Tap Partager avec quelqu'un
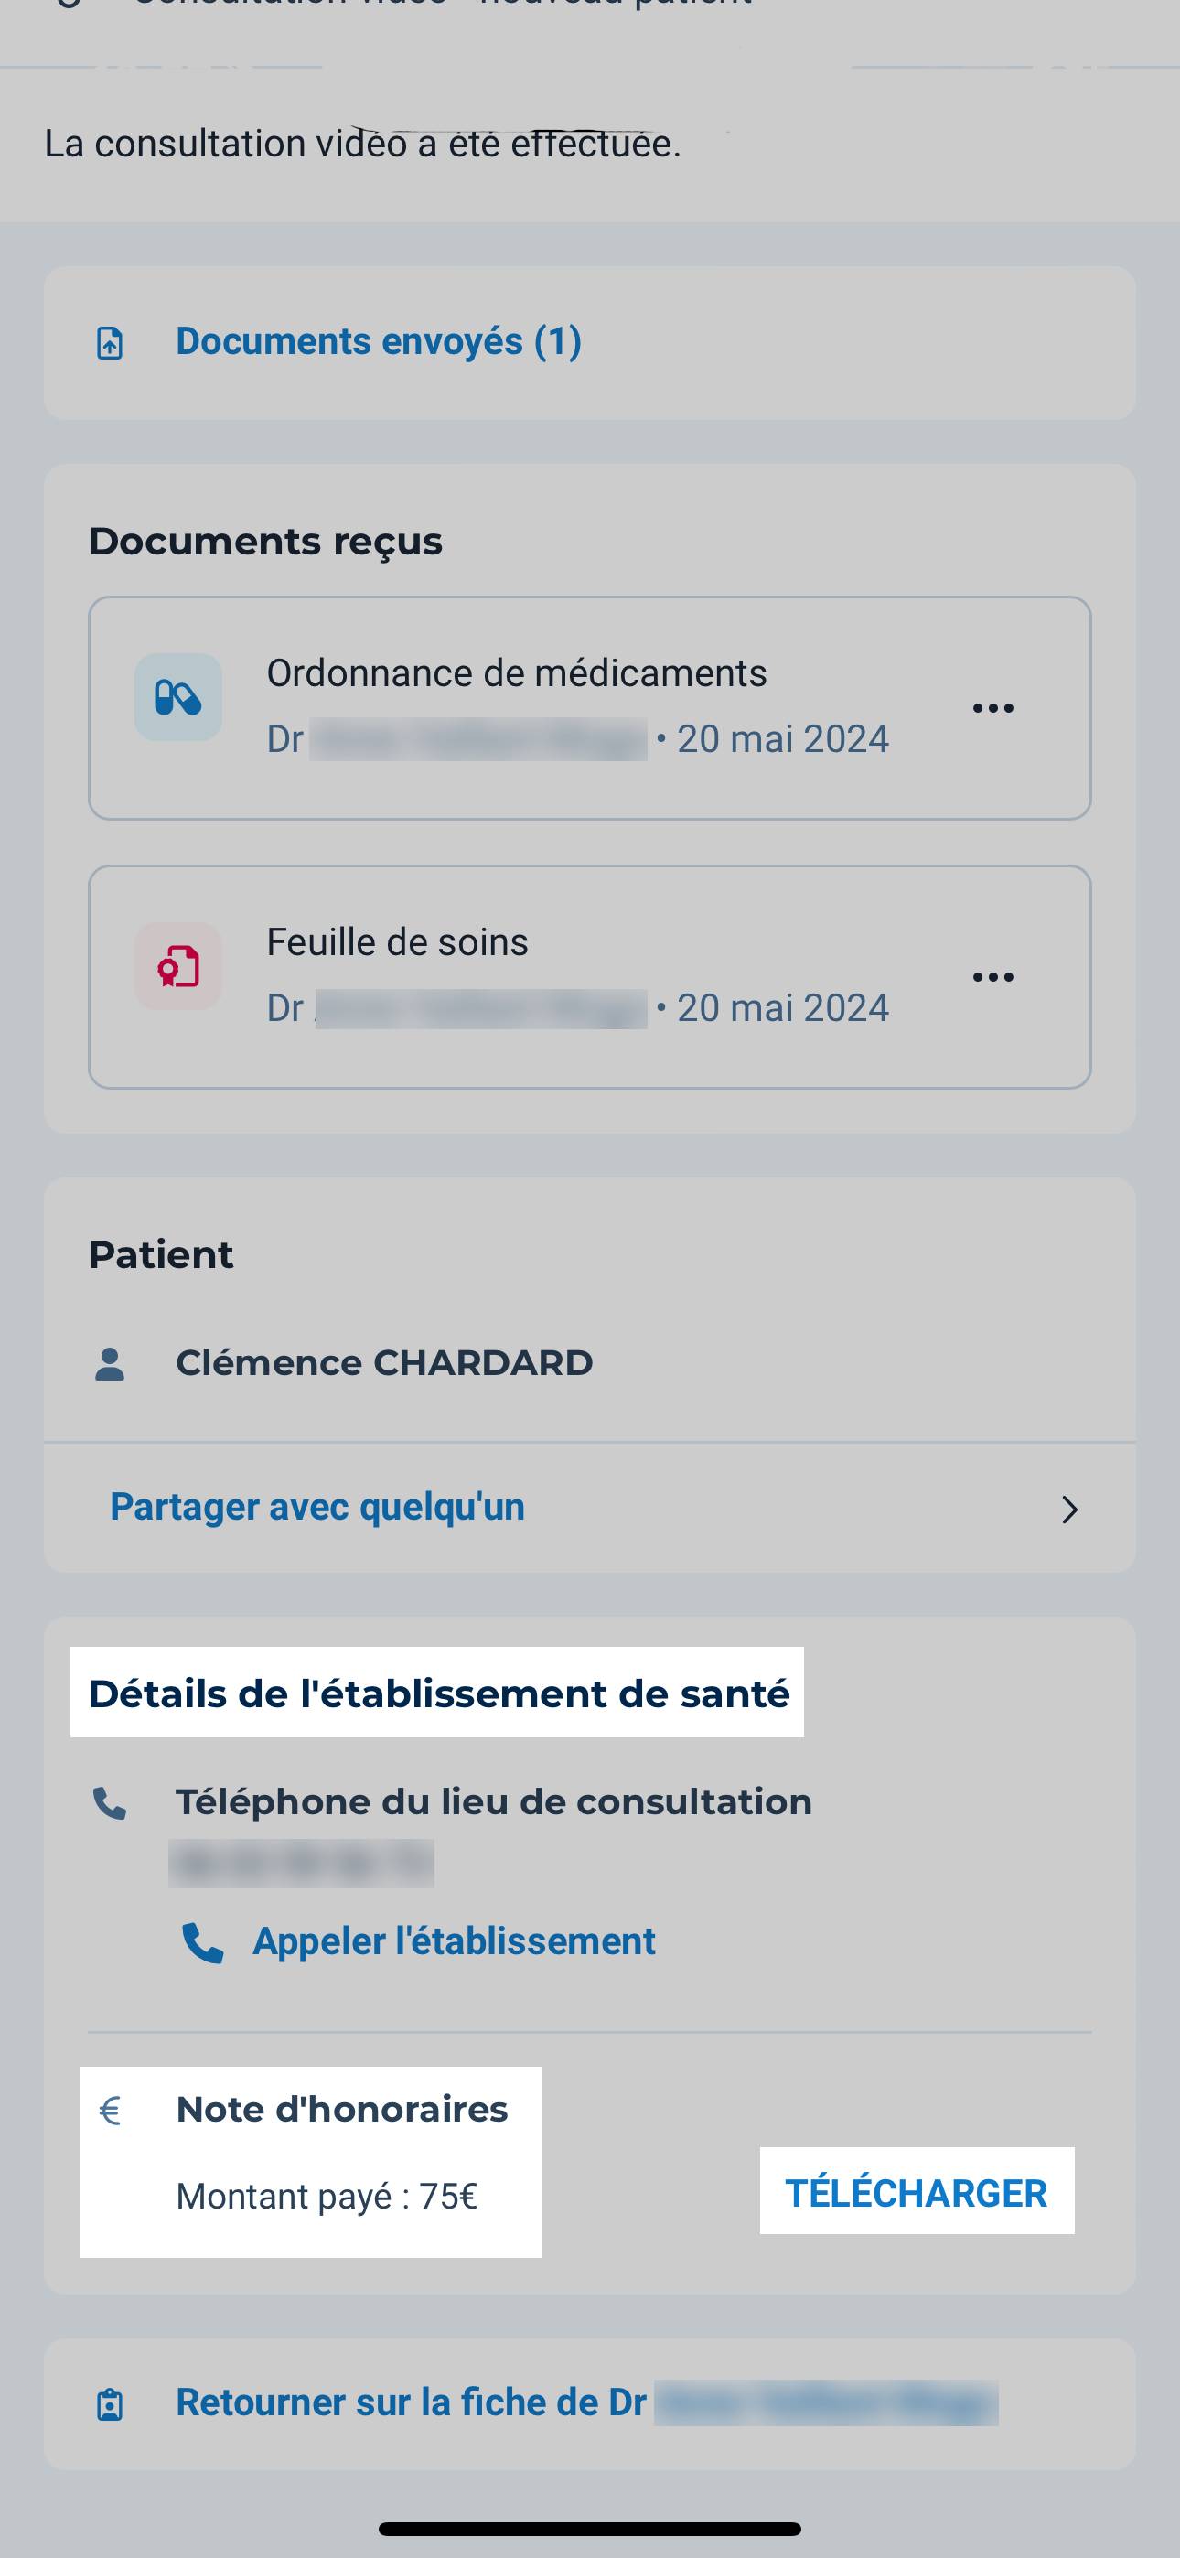The width and height of the screenshot is (1180, 2558). point(316,1507)
